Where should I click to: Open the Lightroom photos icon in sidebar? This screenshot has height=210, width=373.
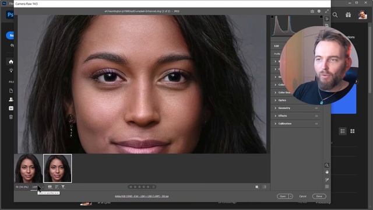(x=11, y=108)
